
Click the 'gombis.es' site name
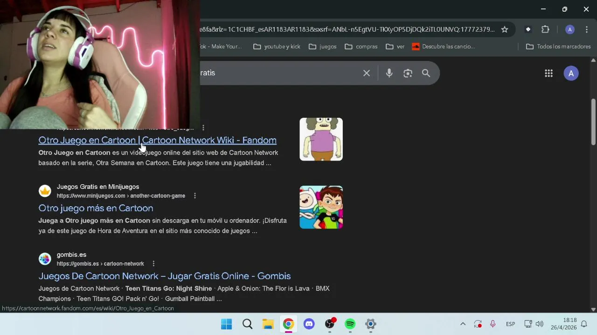(71, 255)
